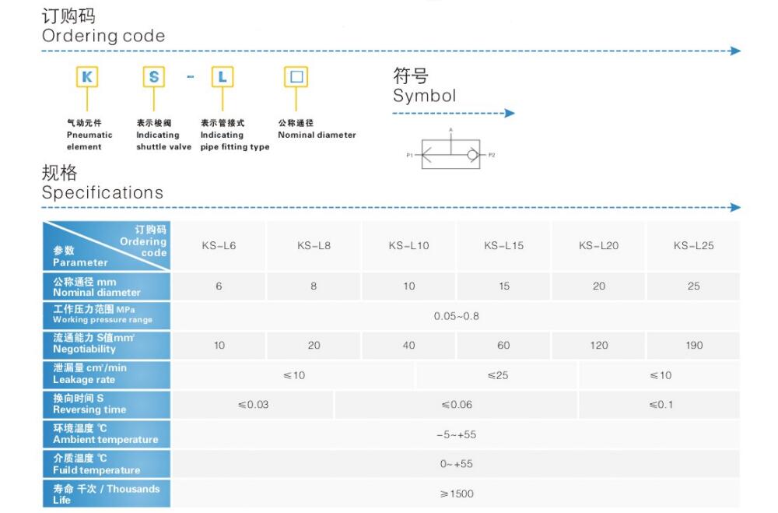
Task: Click the Ambient temperature value -5~+55
Action: (x=456, y=434)
